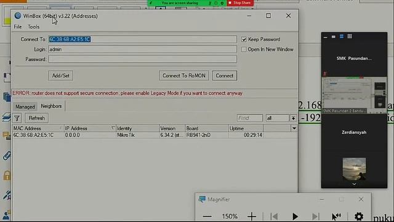Zoom in with Magnifier plus button
Screen dimensions: 394x222
tap(252, 216)
